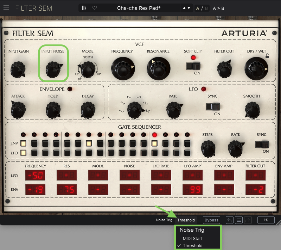Open the Cha-cha Res Pad preset name menu

click(139, 8)
